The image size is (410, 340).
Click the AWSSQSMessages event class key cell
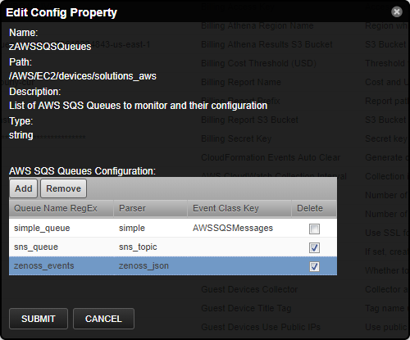pos(239,228)
